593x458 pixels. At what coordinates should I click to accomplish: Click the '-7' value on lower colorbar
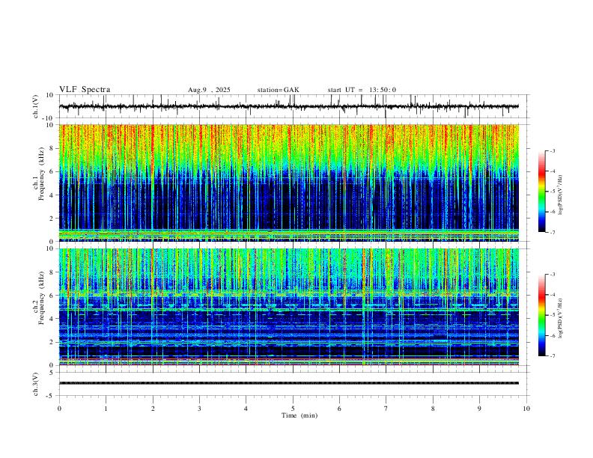click(553, 355)
